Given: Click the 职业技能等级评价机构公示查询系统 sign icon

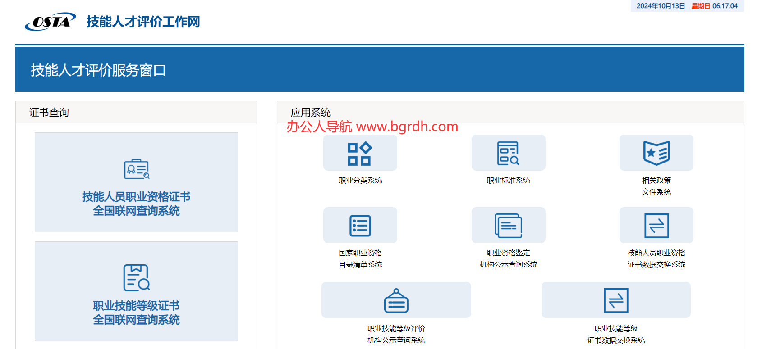Looking at the screenshot, I should [x=396, y=300].
